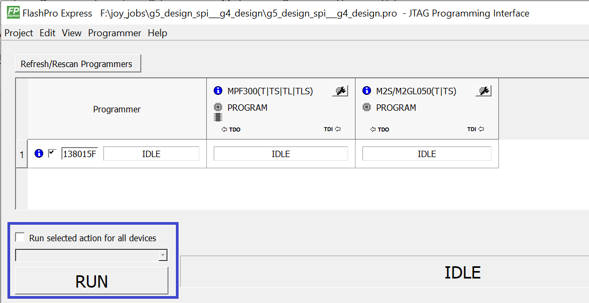The width and height of the screenshot is (589, 303).
Task: Open the Project menu
Action: click(x=19, y=33)
